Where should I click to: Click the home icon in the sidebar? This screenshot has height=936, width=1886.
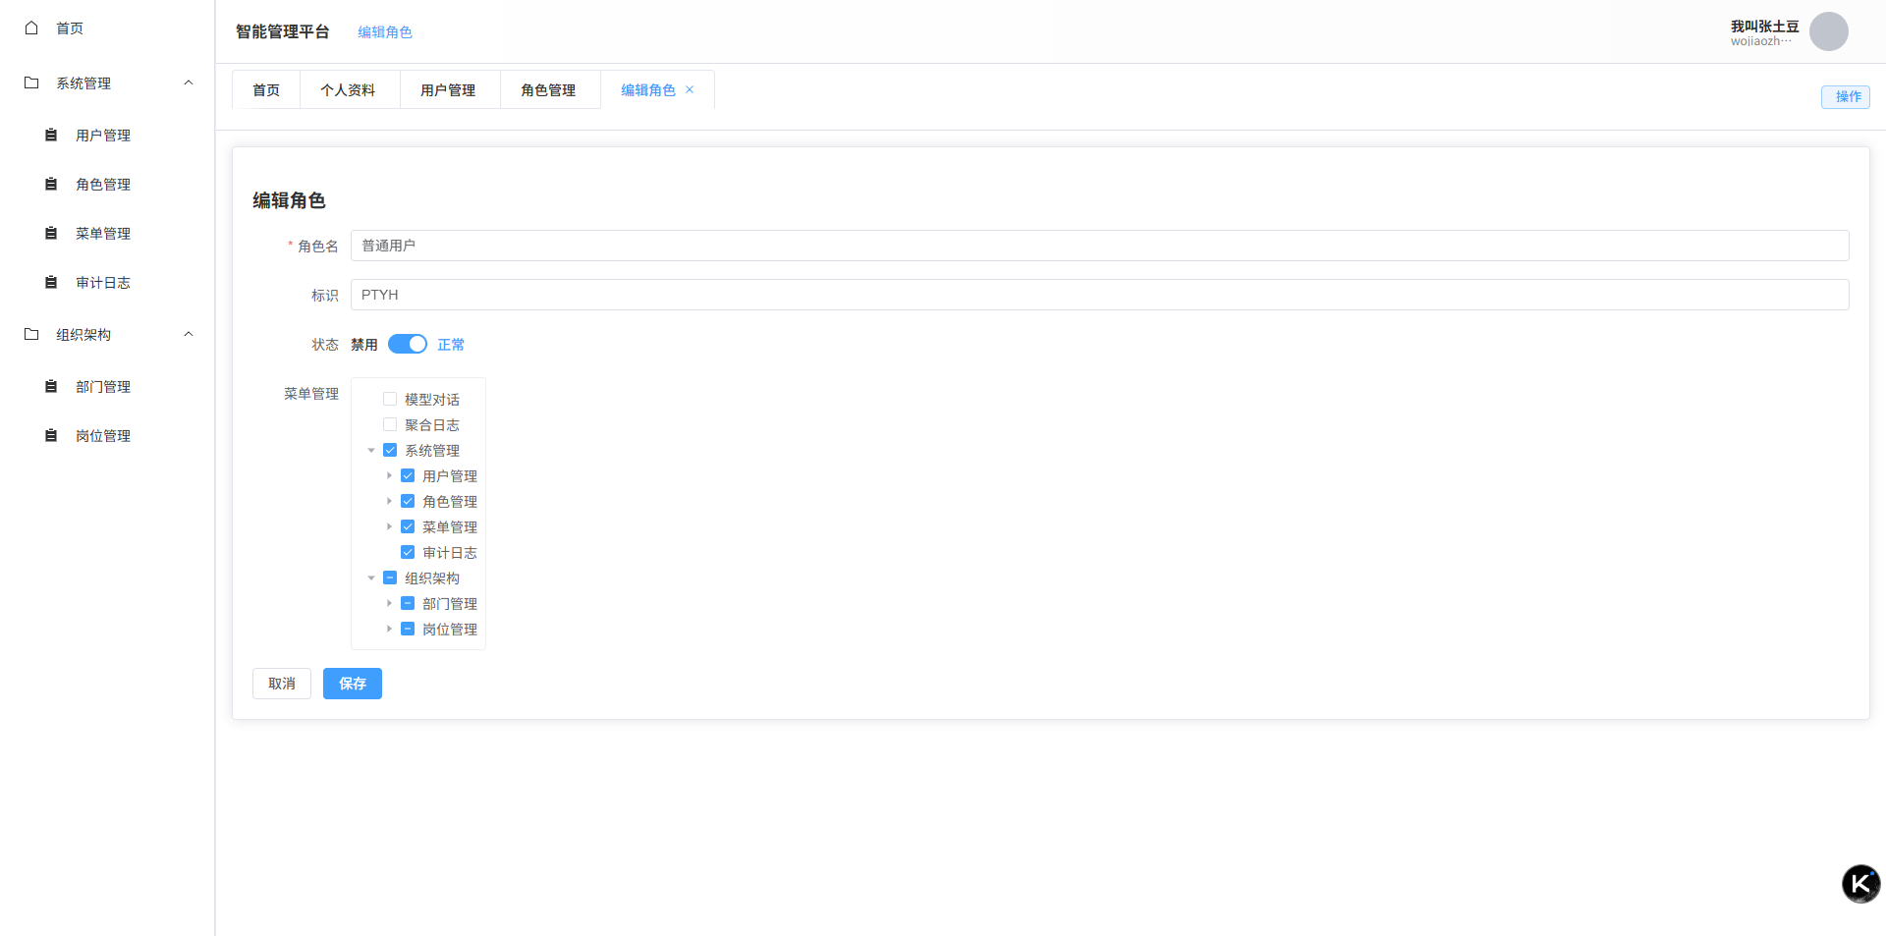(x=31, y=28)
